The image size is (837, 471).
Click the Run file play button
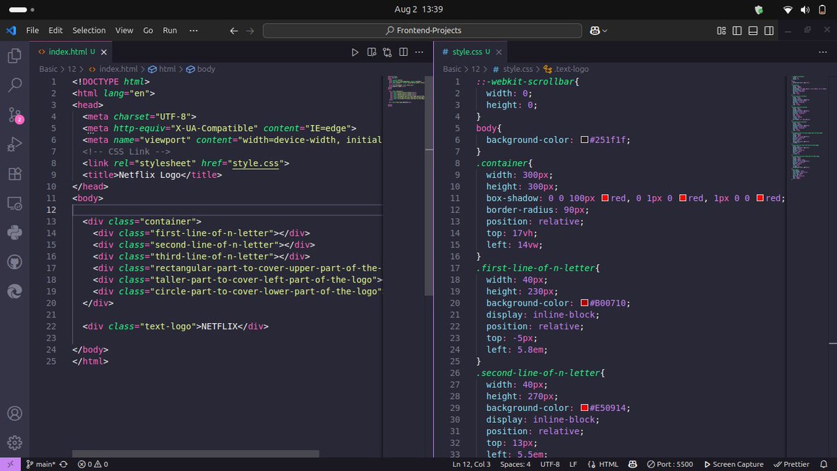point(354,52)
